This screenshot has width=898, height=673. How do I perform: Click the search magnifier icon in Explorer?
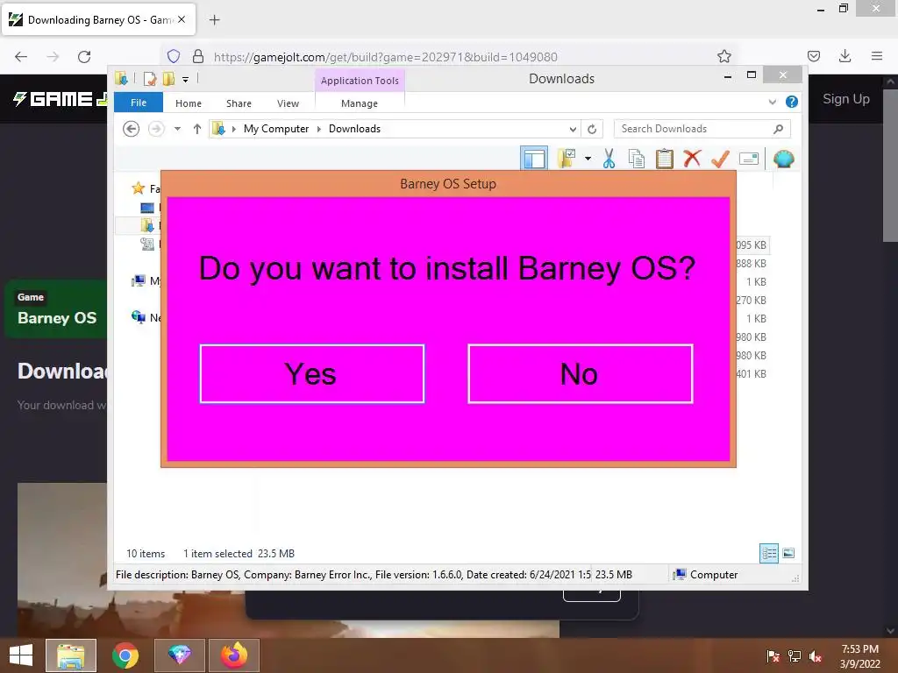(x=778, y=129)
